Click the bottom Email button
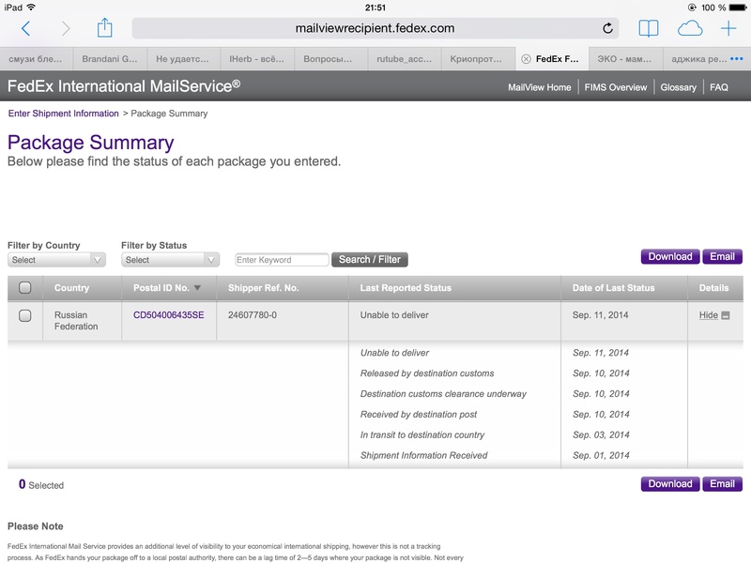This screenshot has height=563, width=751. coord(722,484)
